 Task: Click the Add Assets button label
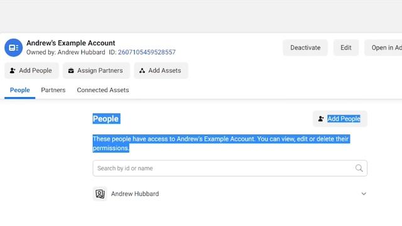point(165,70)
